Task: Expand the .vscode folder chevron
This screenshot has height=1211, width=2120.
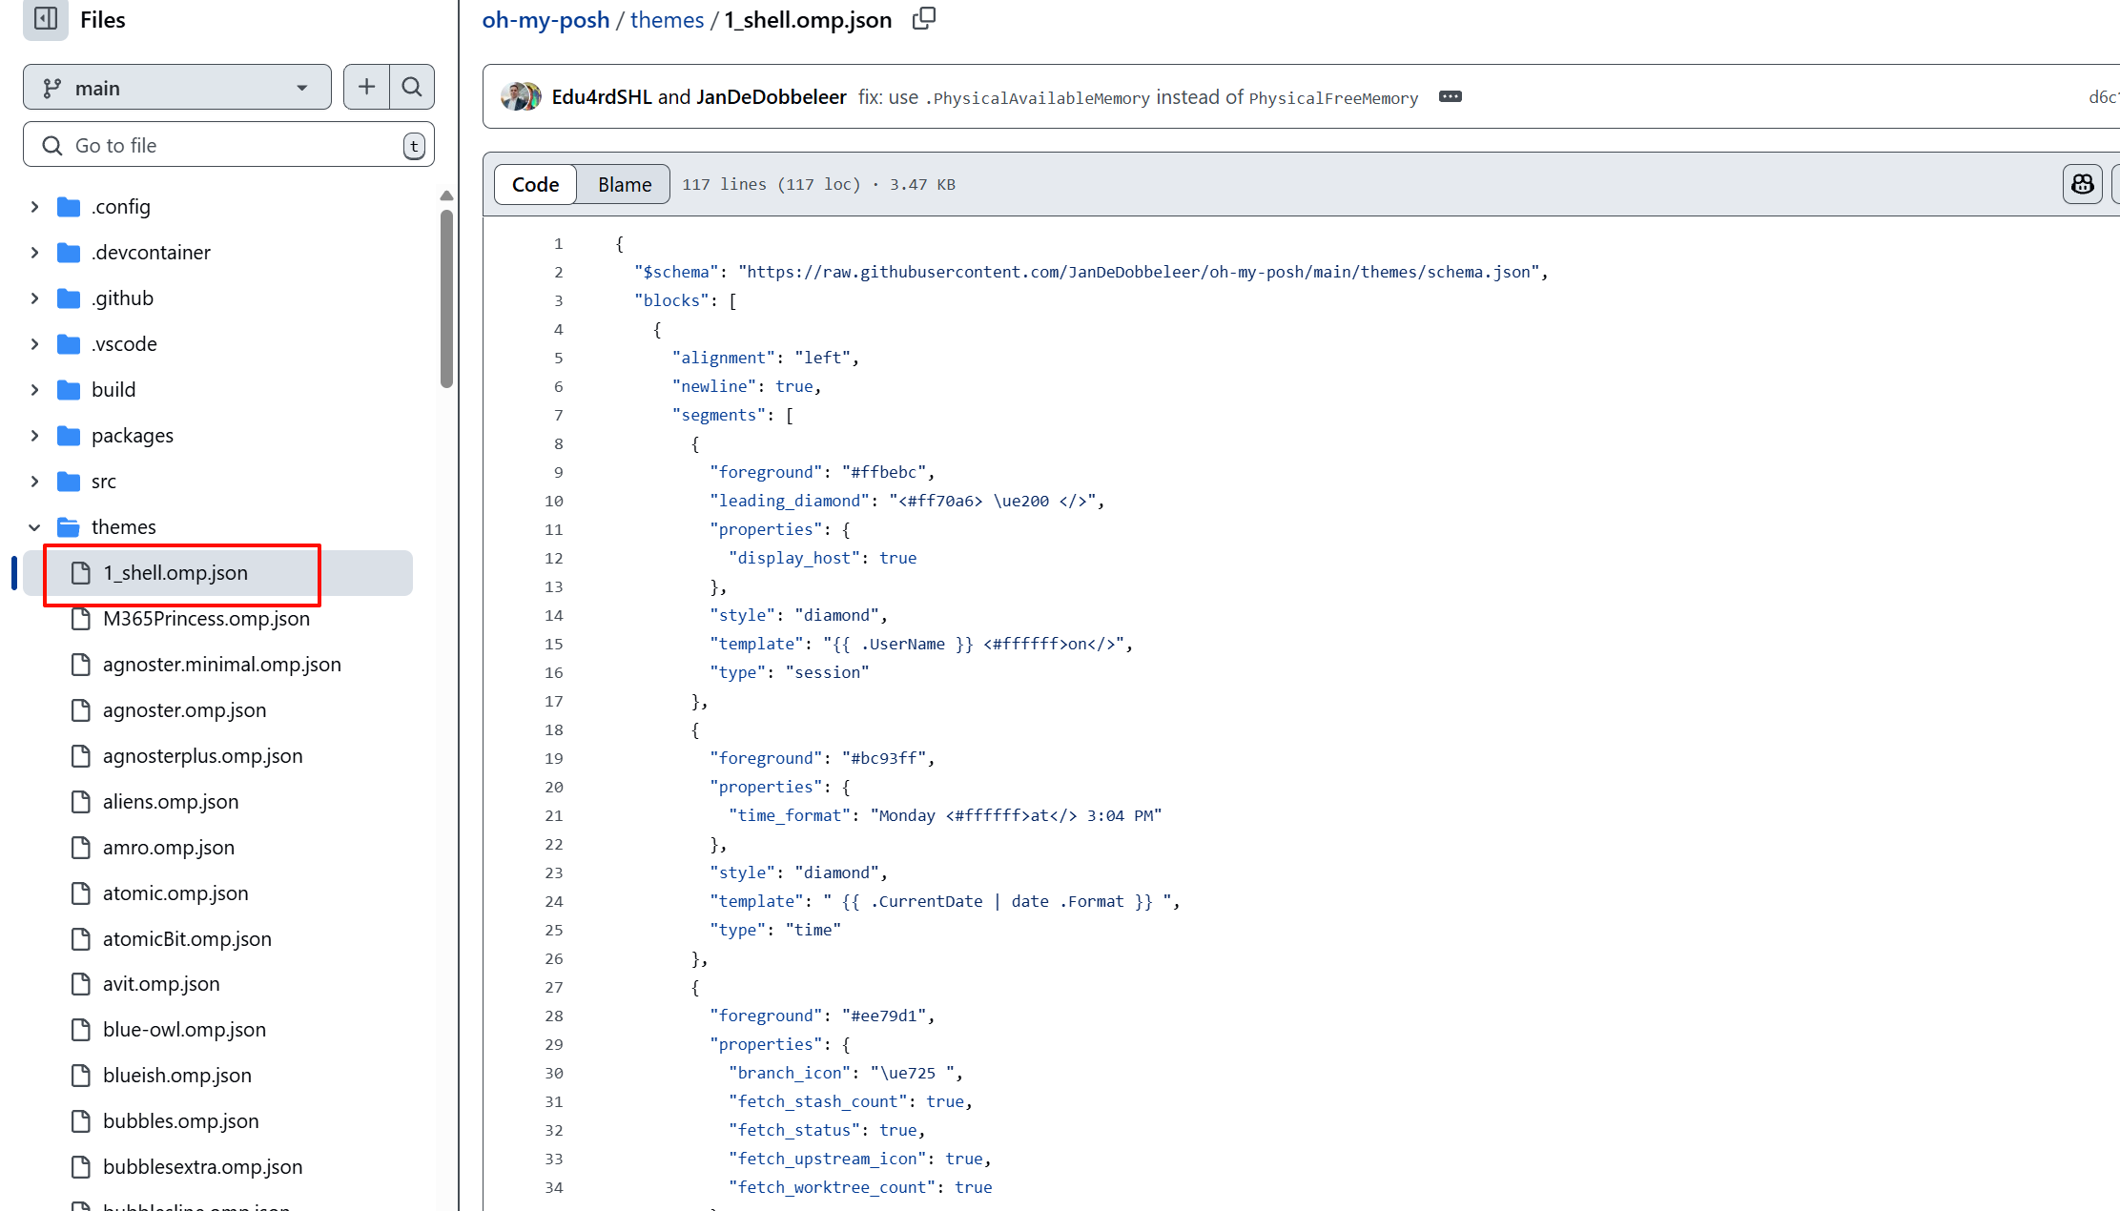Action: pos(34,344)
